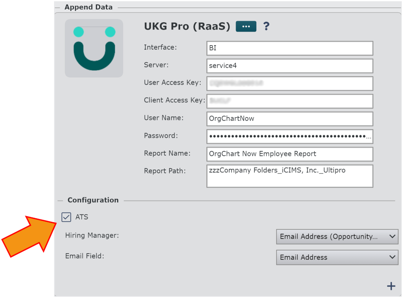This screenshot has width=403, height=298.
Task: Focus the Interface input field
Action: pyautogui.click(x=290, y=48)
